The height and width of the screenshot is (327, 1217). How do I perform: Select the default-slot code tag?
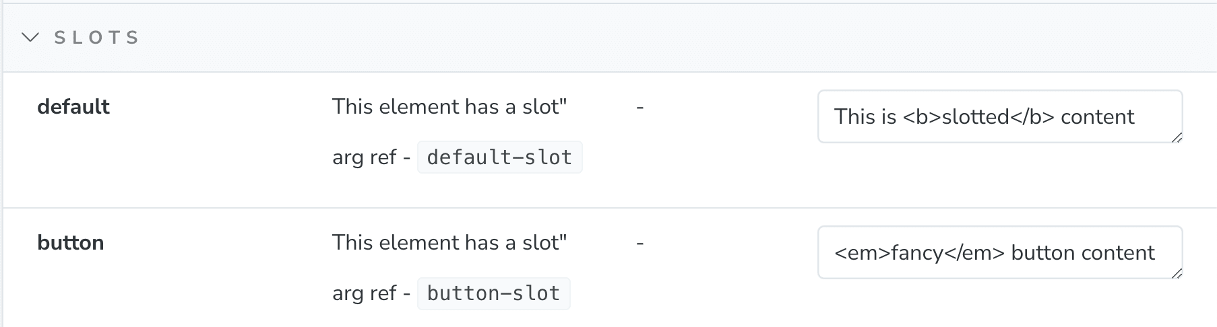499,157
